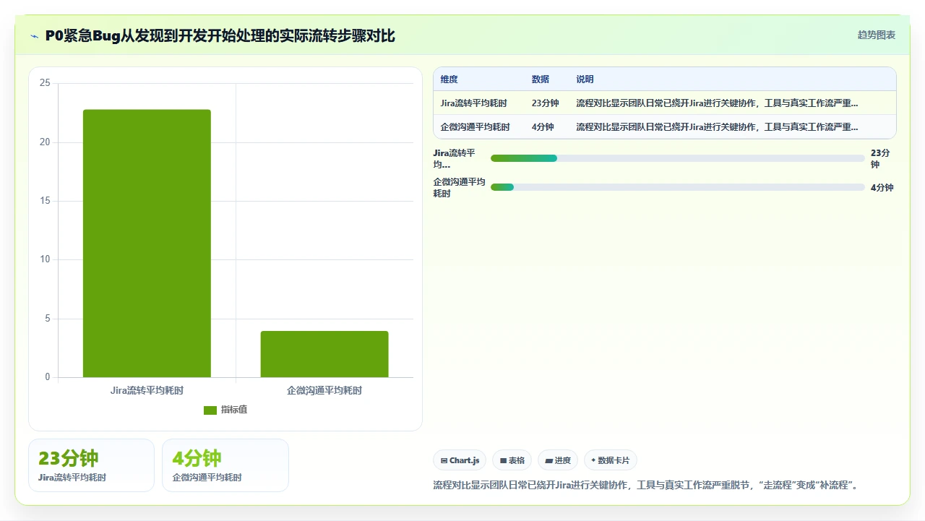Click the 企微沟通 progress bar

[678, 187]
